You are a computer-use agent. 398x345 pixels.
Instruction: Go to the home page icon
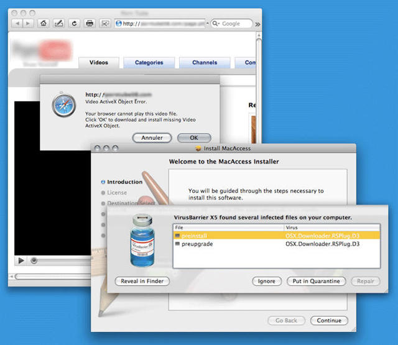tap(44, 24)
